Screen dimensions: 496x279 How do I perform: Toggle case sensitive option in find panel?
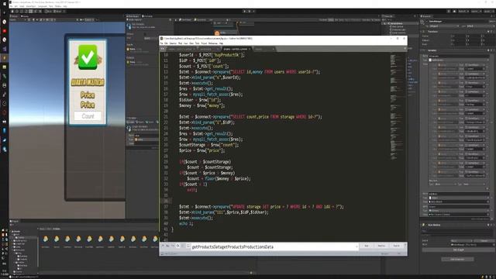coord(167,246)
